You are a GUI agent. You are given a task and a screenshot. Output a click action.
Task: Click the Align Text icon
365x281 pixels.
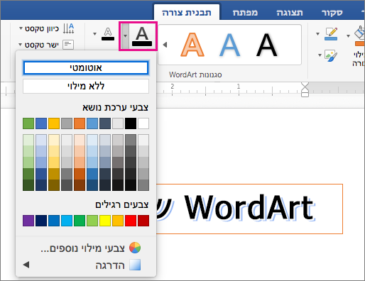68,45
